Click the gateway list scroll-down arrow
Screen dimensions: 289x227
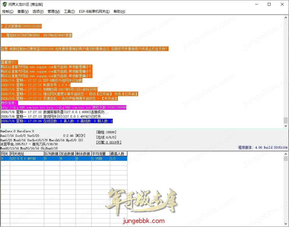click(286, 224)
